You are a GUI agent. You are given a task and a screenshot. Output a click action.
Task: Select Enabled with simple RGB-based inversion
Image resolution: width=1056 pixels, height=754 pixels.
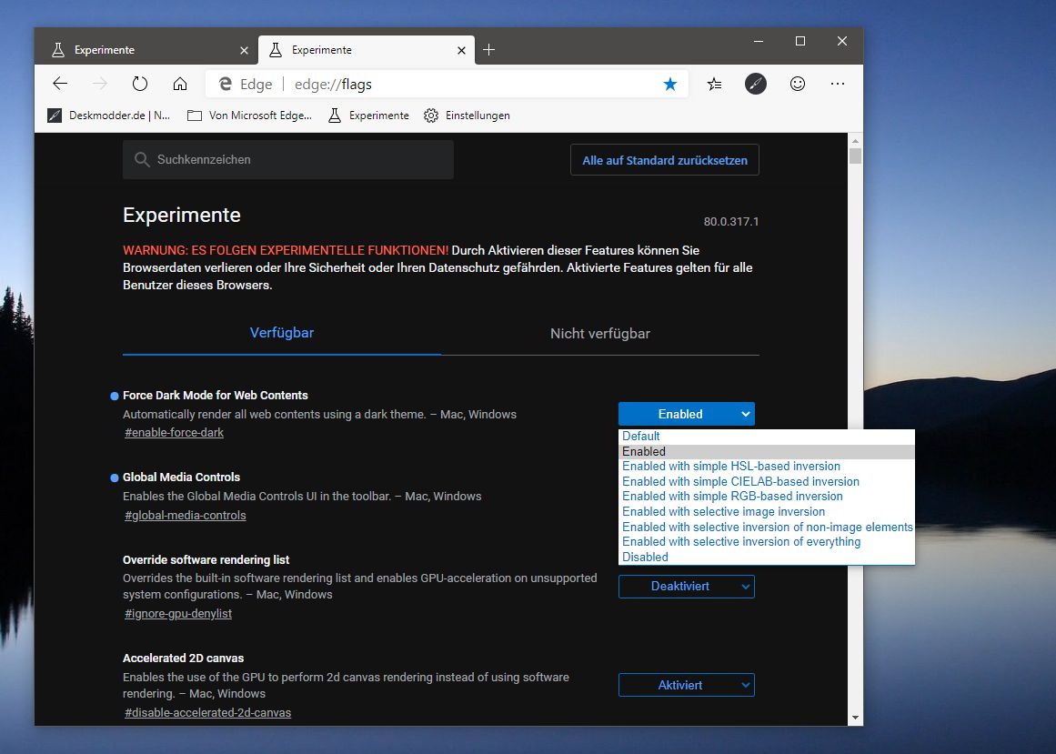click(x=767, y=497)
